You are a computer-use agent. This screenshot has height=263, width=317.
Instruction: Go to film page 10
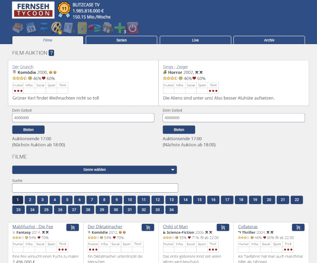pyautogui.click(x=130, y=200)
